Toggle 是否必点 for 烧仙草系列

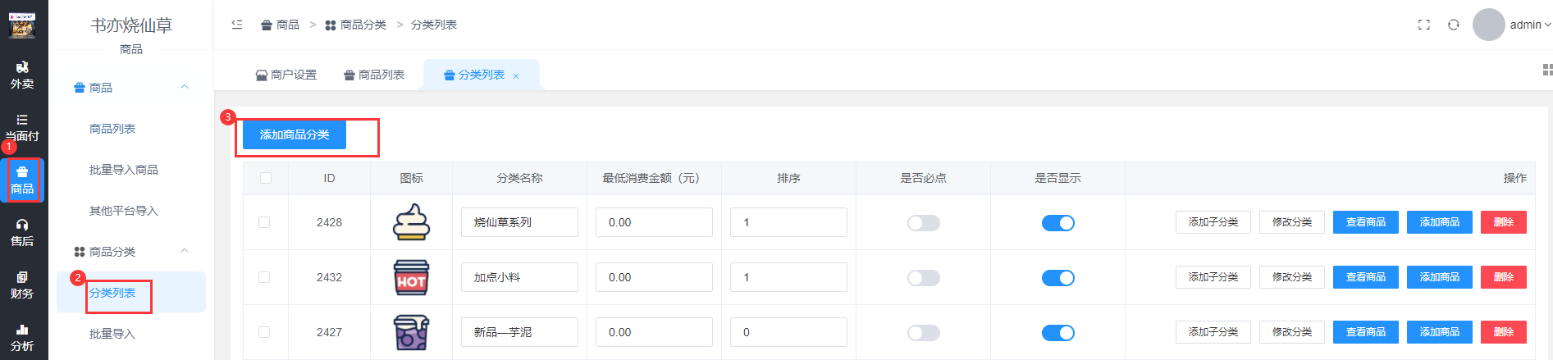pos(923,223)
